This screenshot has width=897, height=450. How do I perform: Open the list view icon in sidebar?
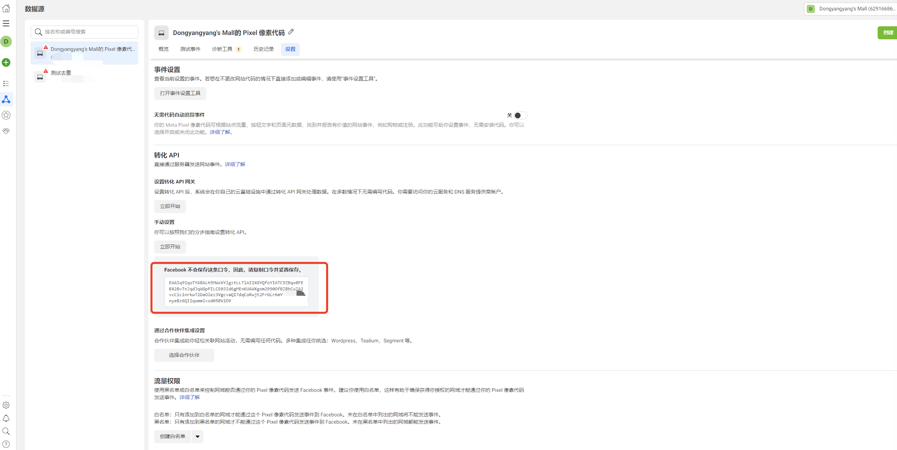(x=6, y=83)
